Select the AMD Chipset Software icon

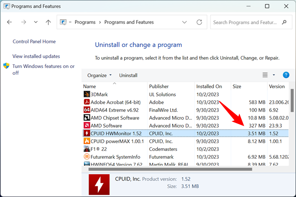pos(87,118)
